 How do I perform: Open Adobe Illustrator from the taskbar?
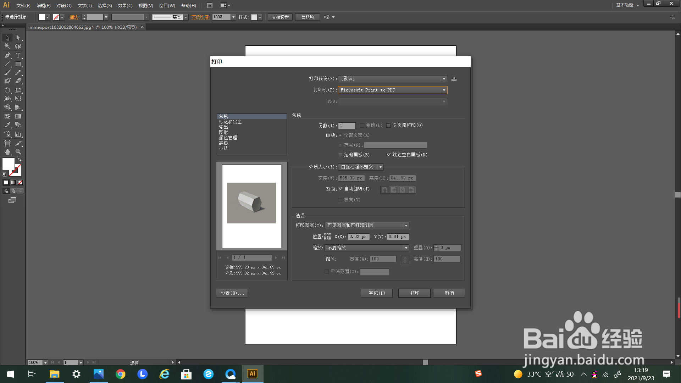click(x=252, y=374)
